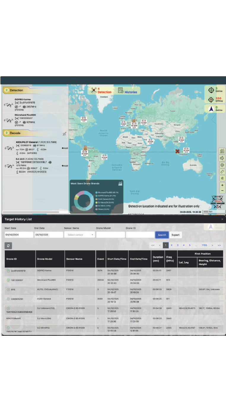Expand row for drone 8f19

click(8, 289)
